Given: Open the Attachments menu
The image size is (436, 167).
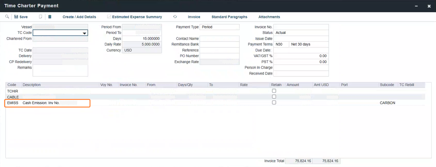Looking at the screenshot, I should point(269,17).
